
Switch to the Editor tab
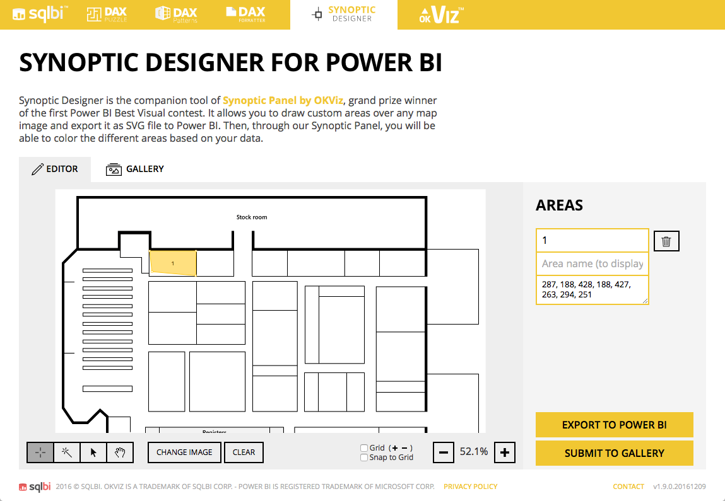point(54,169)
